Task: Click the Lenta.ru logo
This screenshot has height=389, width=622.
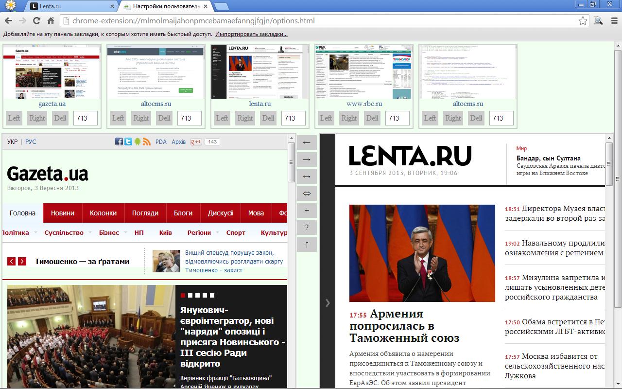Action: tap(410, 156)
